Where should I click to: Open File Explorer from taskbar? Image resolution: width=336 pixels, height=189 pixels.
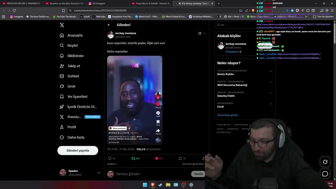pyautogui.click(x=168, y=185)
